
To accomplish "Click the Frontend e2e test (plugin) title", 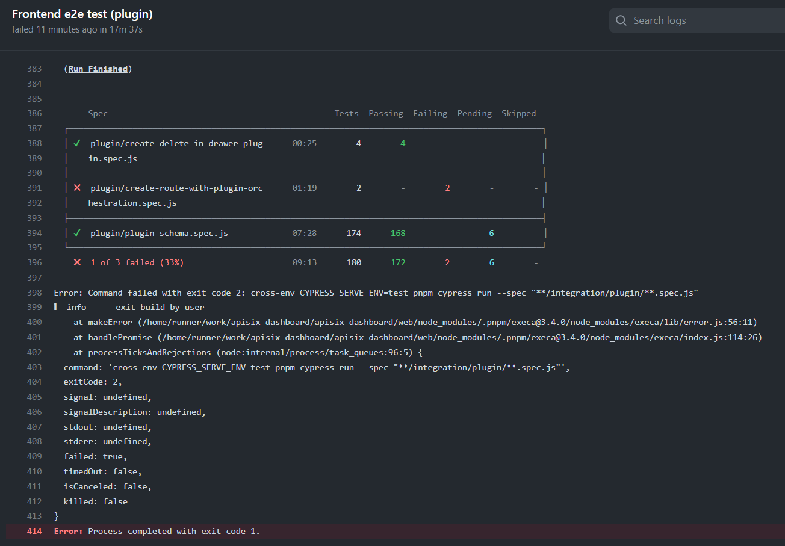I will tap(82, 14).
